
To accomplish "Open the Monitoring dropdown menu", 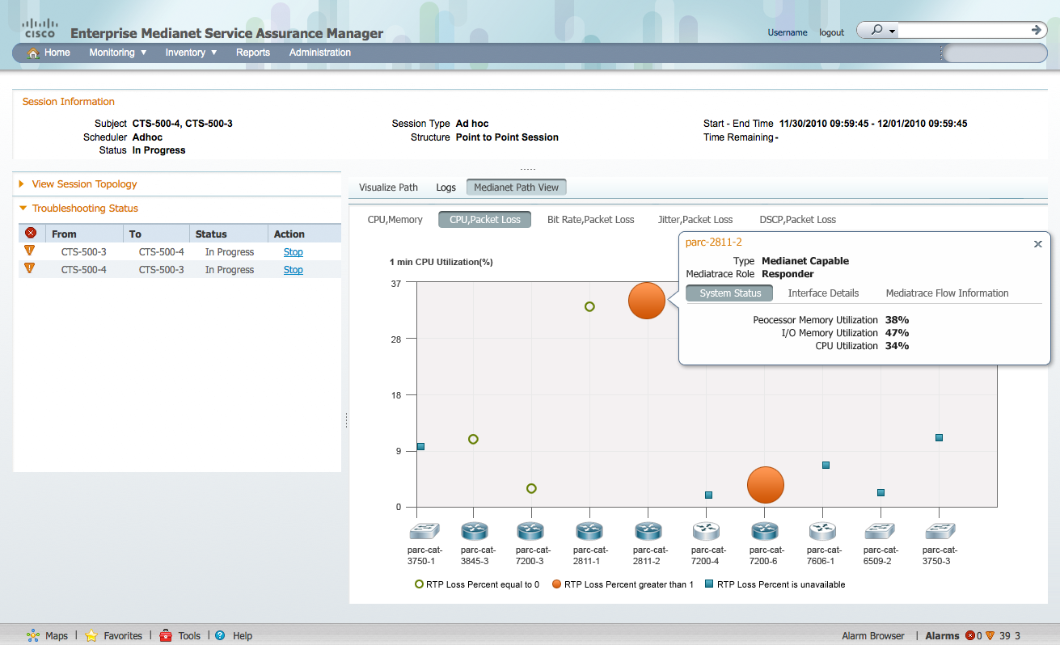I will [x=118, y=53].
